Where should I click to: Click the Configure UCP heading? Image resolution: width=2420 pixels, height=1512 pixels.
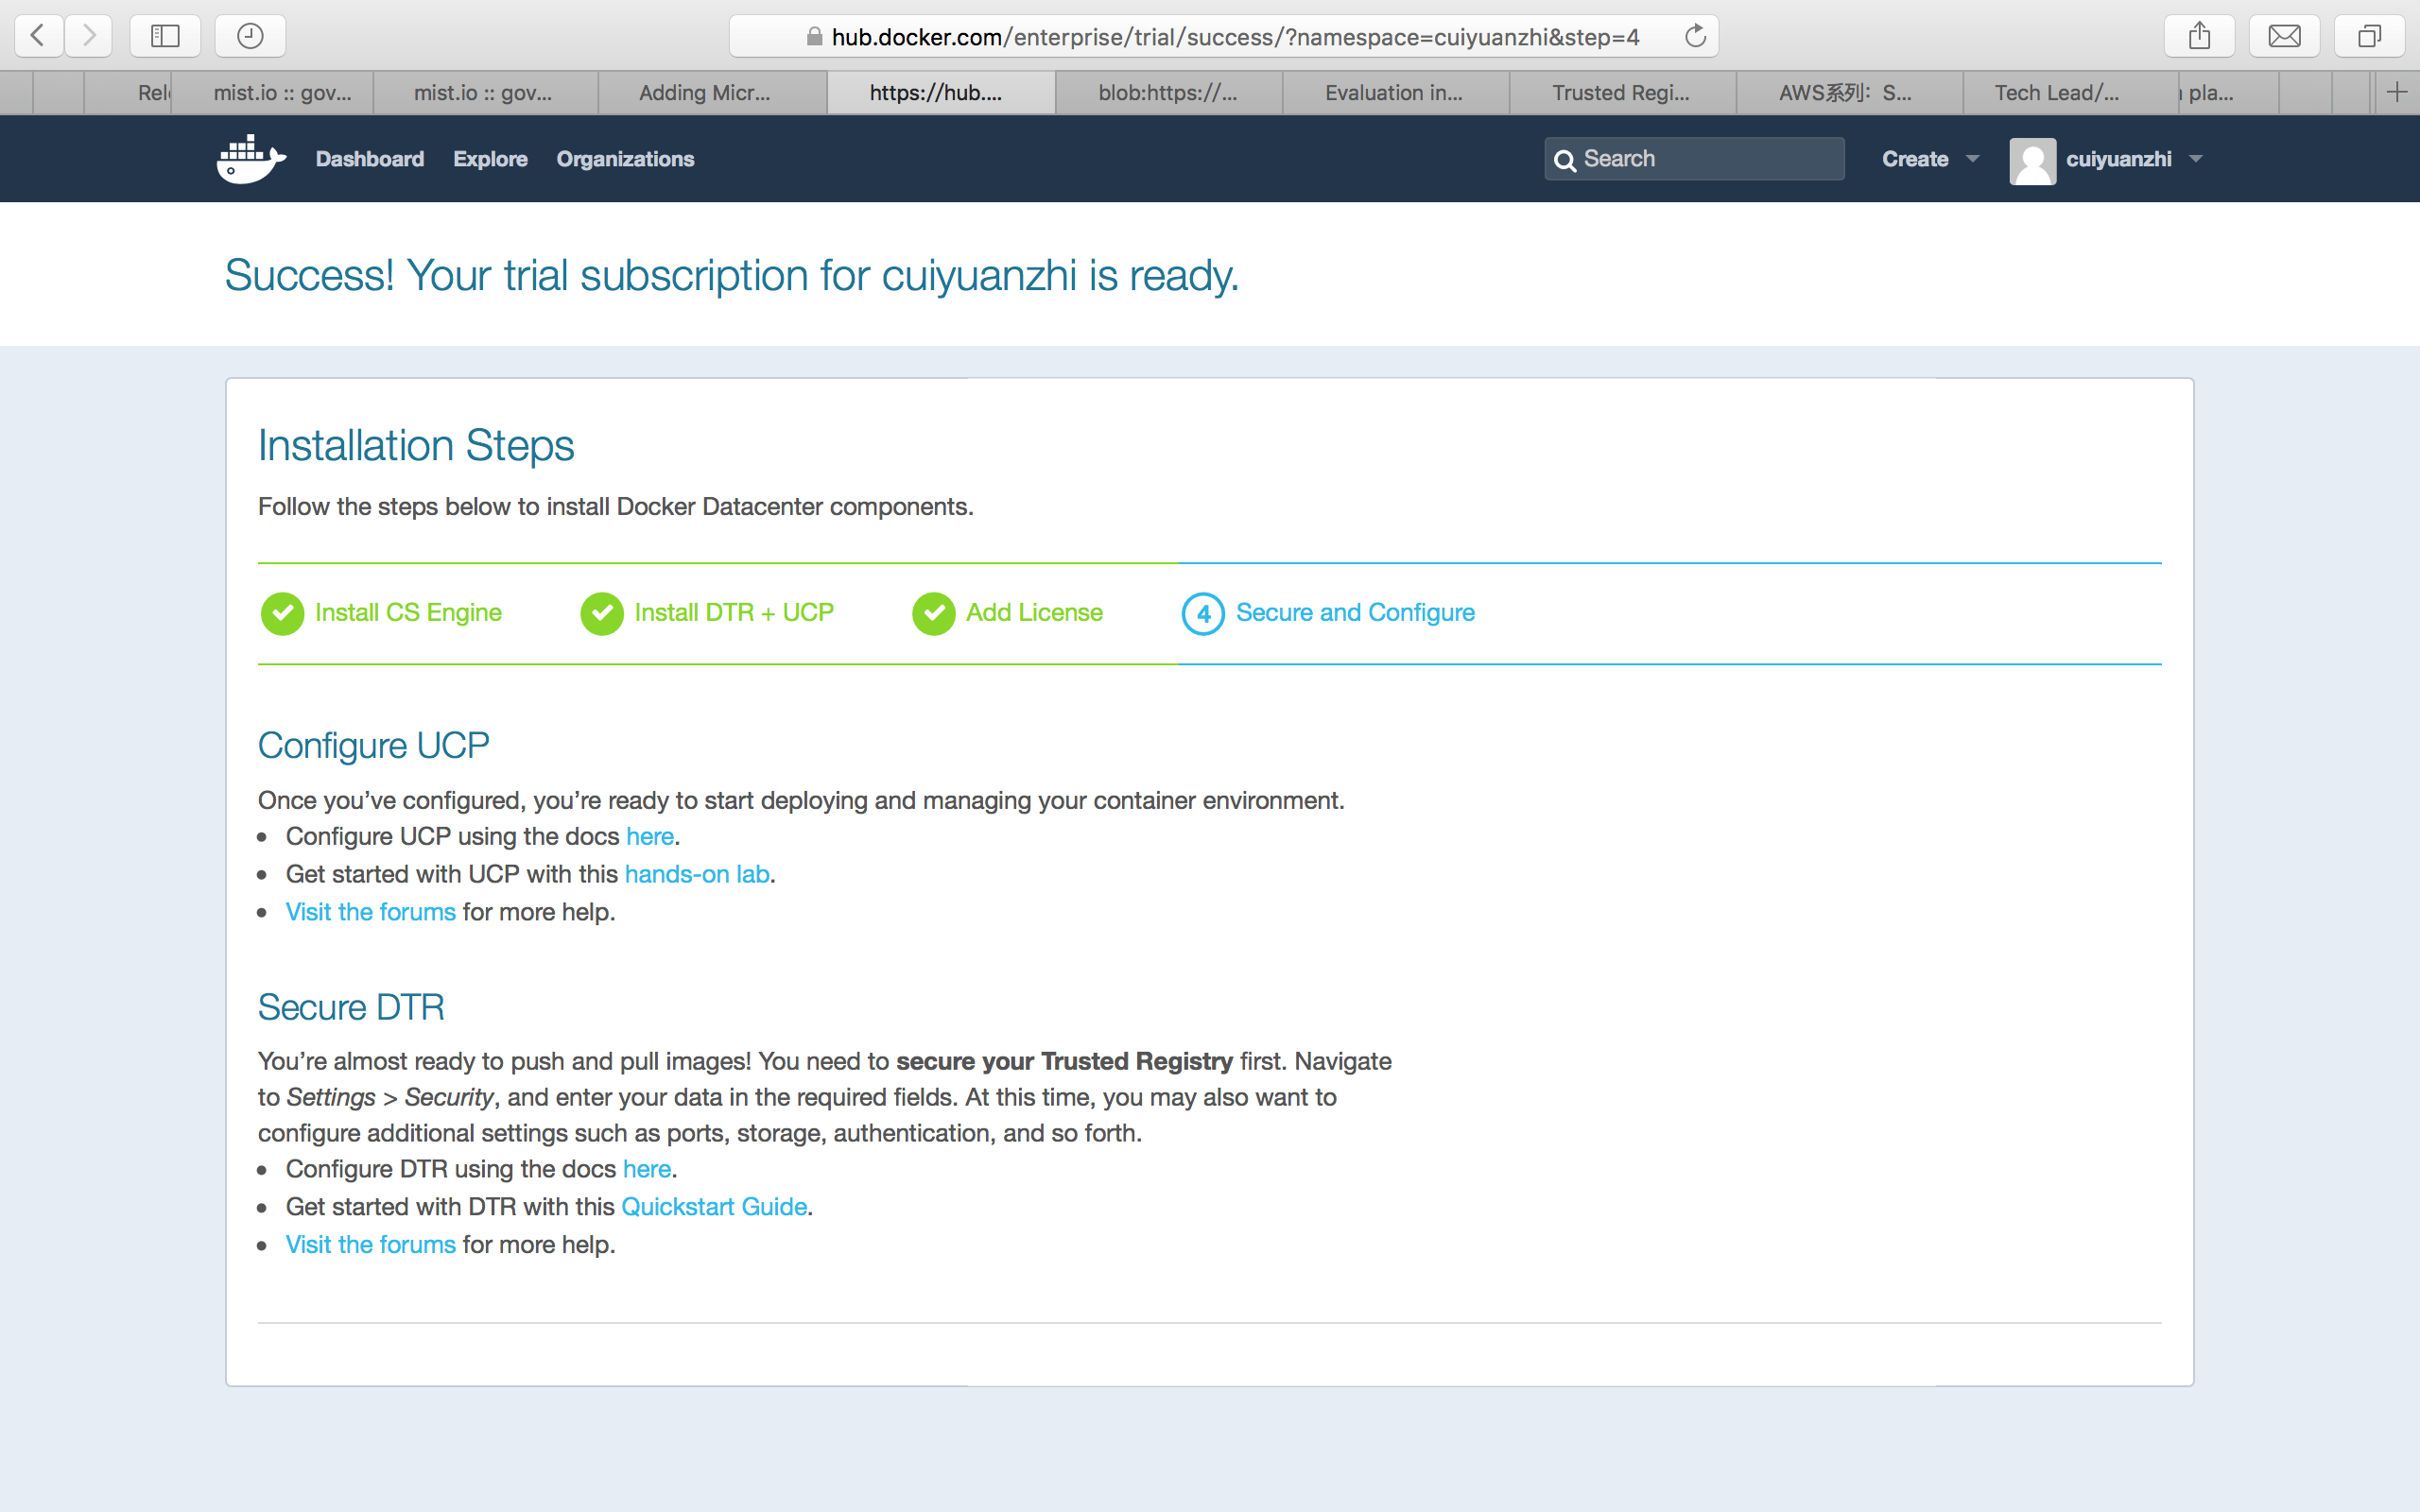click(373, 746)
